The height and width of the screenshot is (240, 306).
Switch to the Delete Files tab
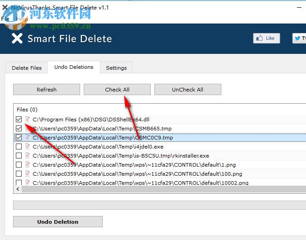[x=27, y=68]
